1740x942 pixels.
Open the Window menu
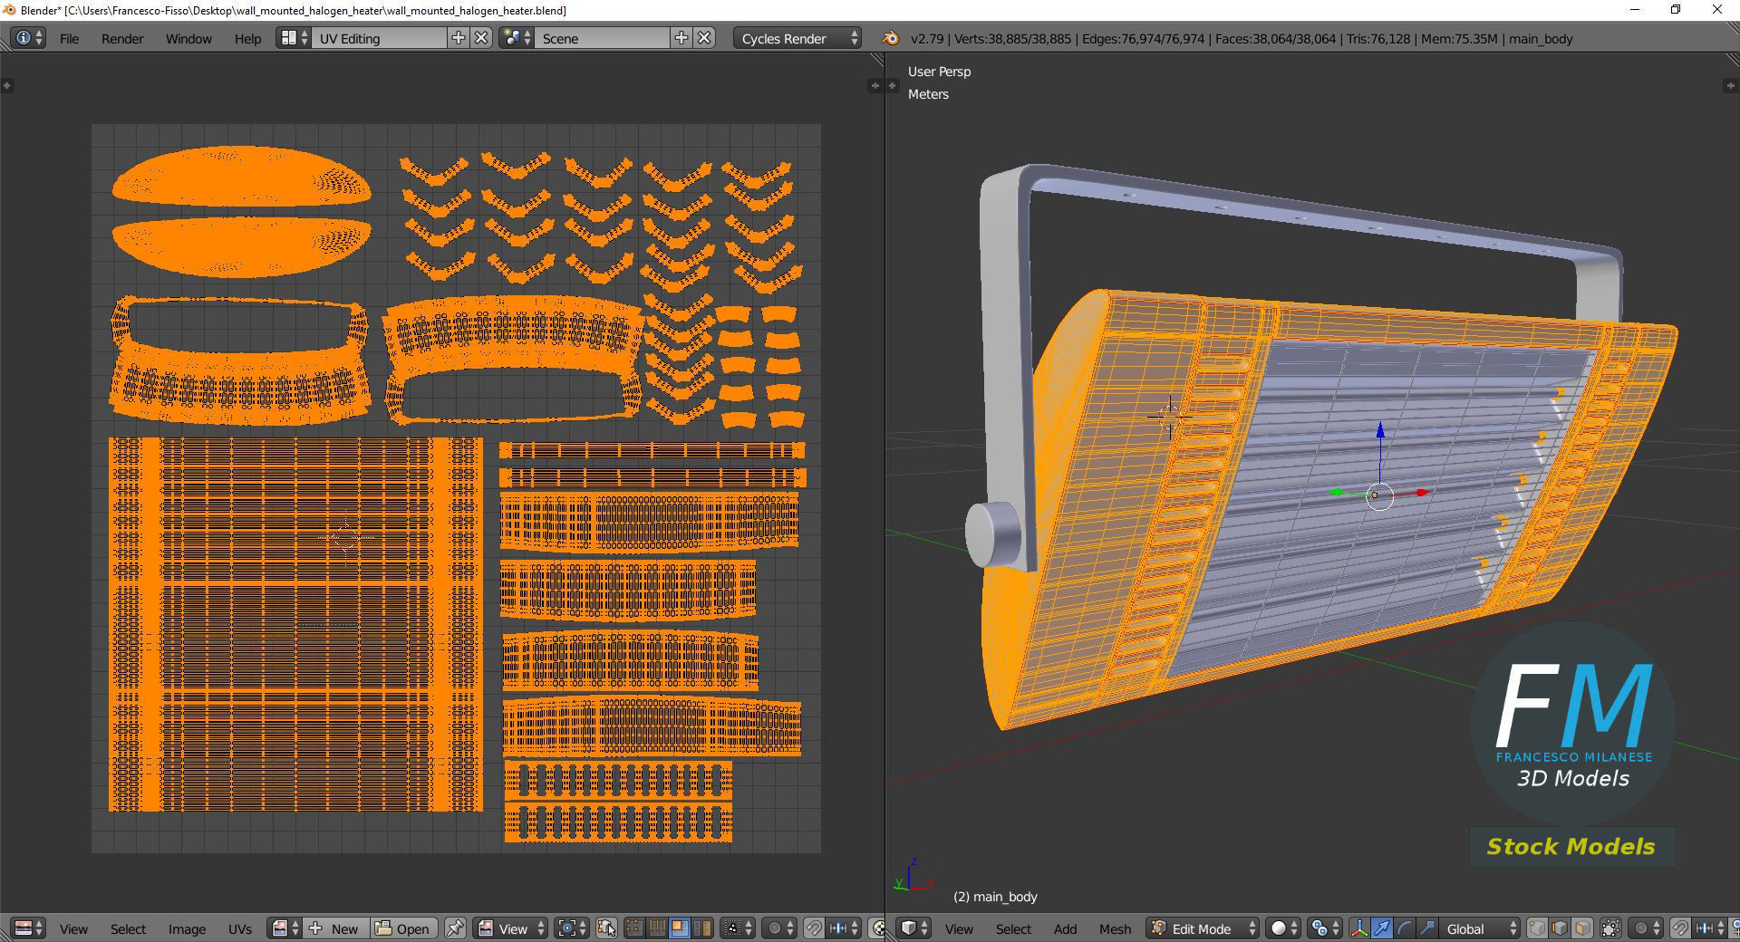[x=188, y=39]
